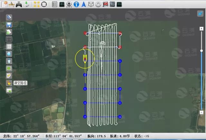Open the webcam video view

point(69,4)
